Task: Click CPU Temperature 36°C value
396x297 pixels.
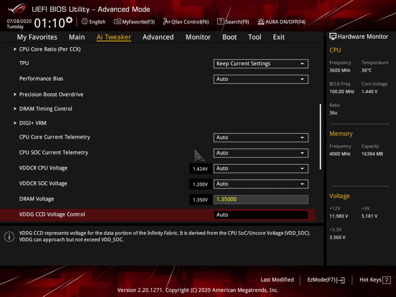Action: [366, 70]
